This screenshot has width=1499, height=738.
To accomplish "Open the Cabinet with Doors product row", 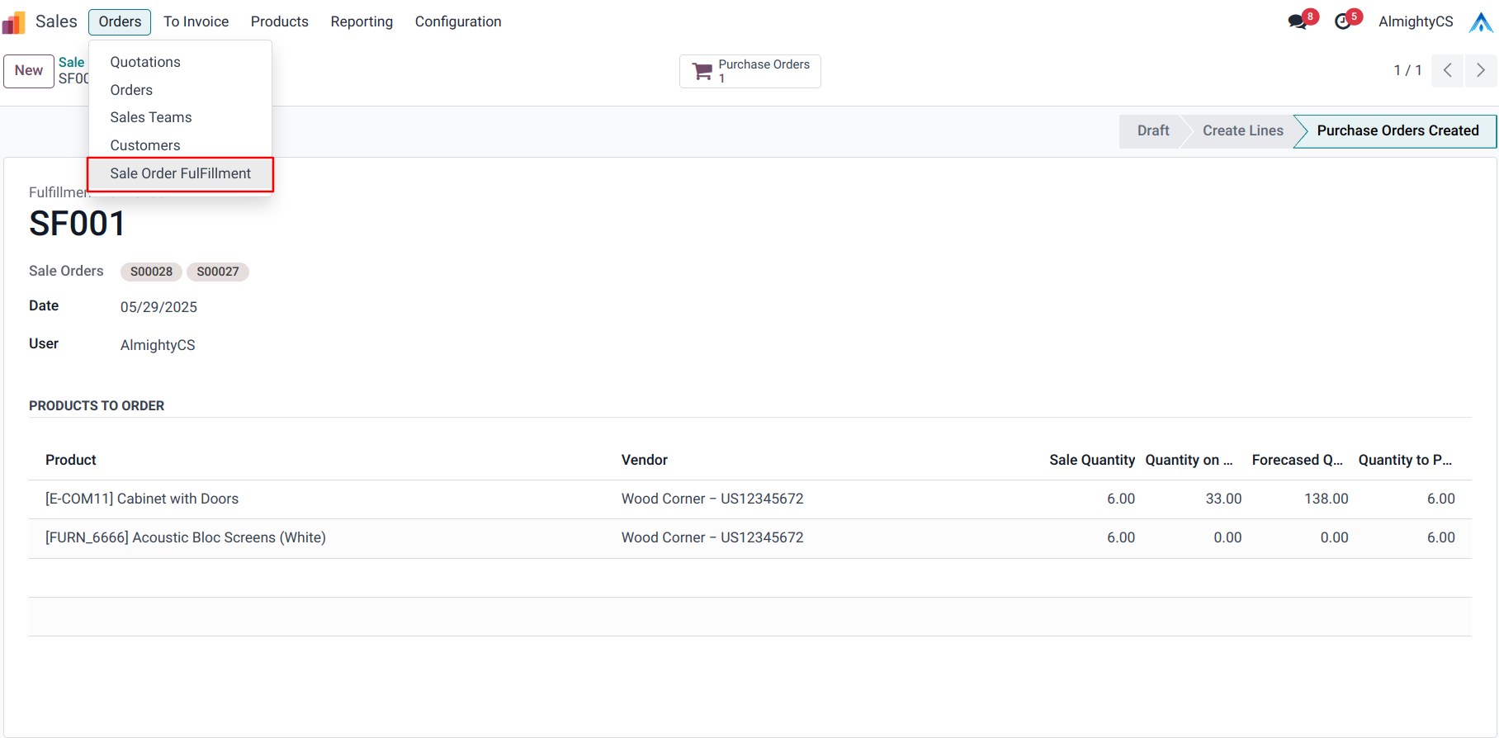I will click(142, 499).
